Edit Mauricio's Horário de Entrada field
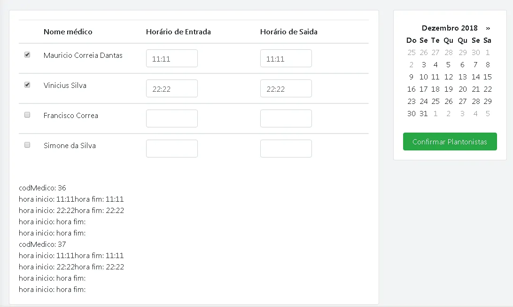 (x=171, y=58)
